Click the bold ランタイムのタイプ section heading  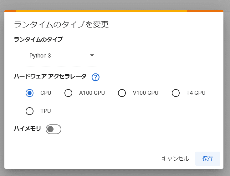click(x=38, y=40)
